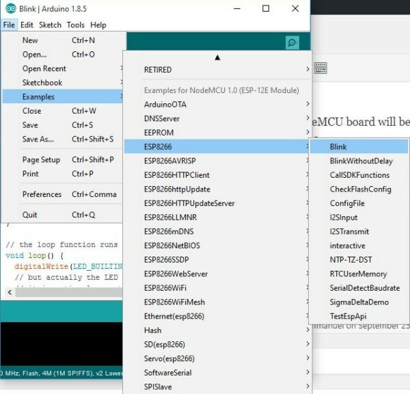Expand the ESP8266WiFi examples submenu
The height and width of the screenshot is (394, 410).
tap(174, 288)
